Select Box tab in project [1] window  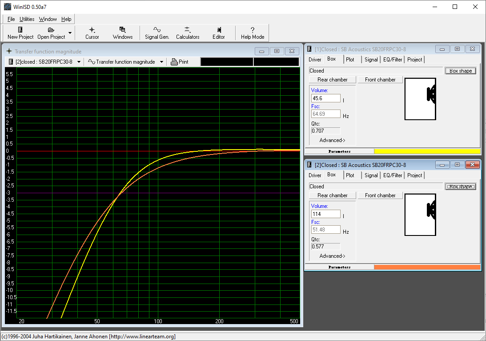click(331, 59)
